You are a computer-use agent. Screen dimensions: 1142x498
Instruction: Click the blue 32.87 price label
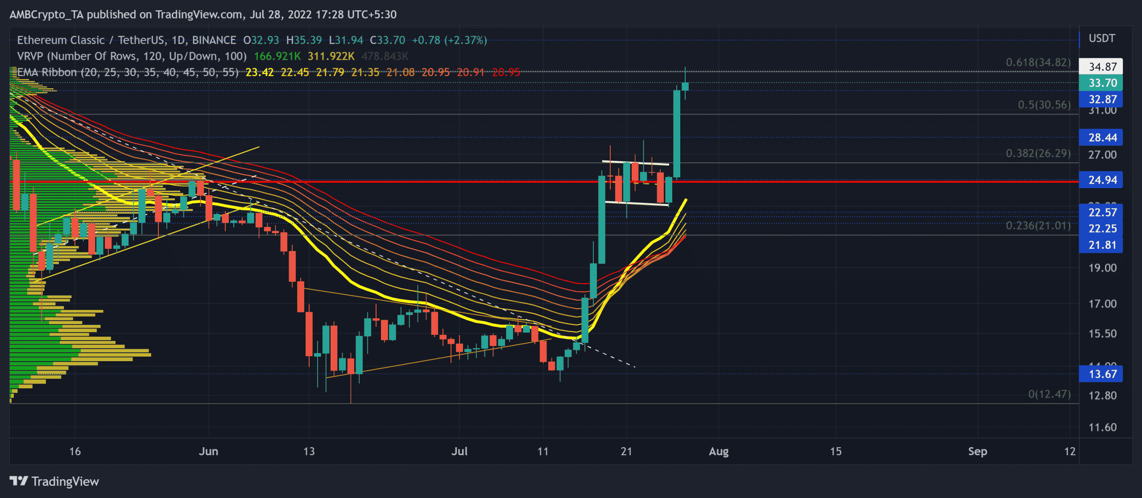1101,99
